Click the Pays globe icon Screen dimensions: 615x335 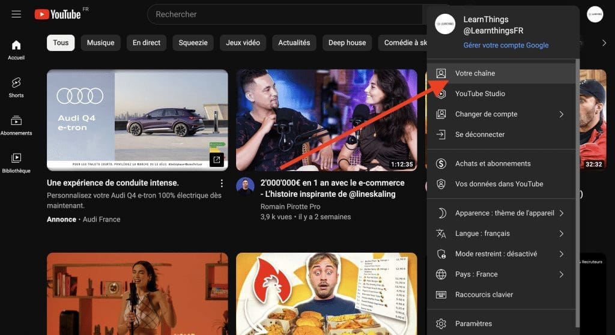tap(441, 274)
